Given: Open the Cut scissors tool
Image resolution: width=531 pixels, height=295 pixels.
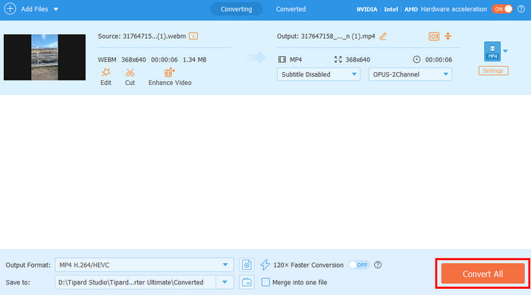Looking at the screenshot, I should [x=130, y=77].
